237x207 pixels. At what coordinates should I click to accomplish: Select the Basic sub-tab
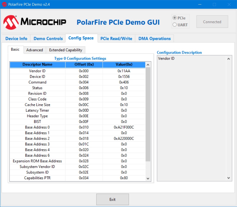15,49
